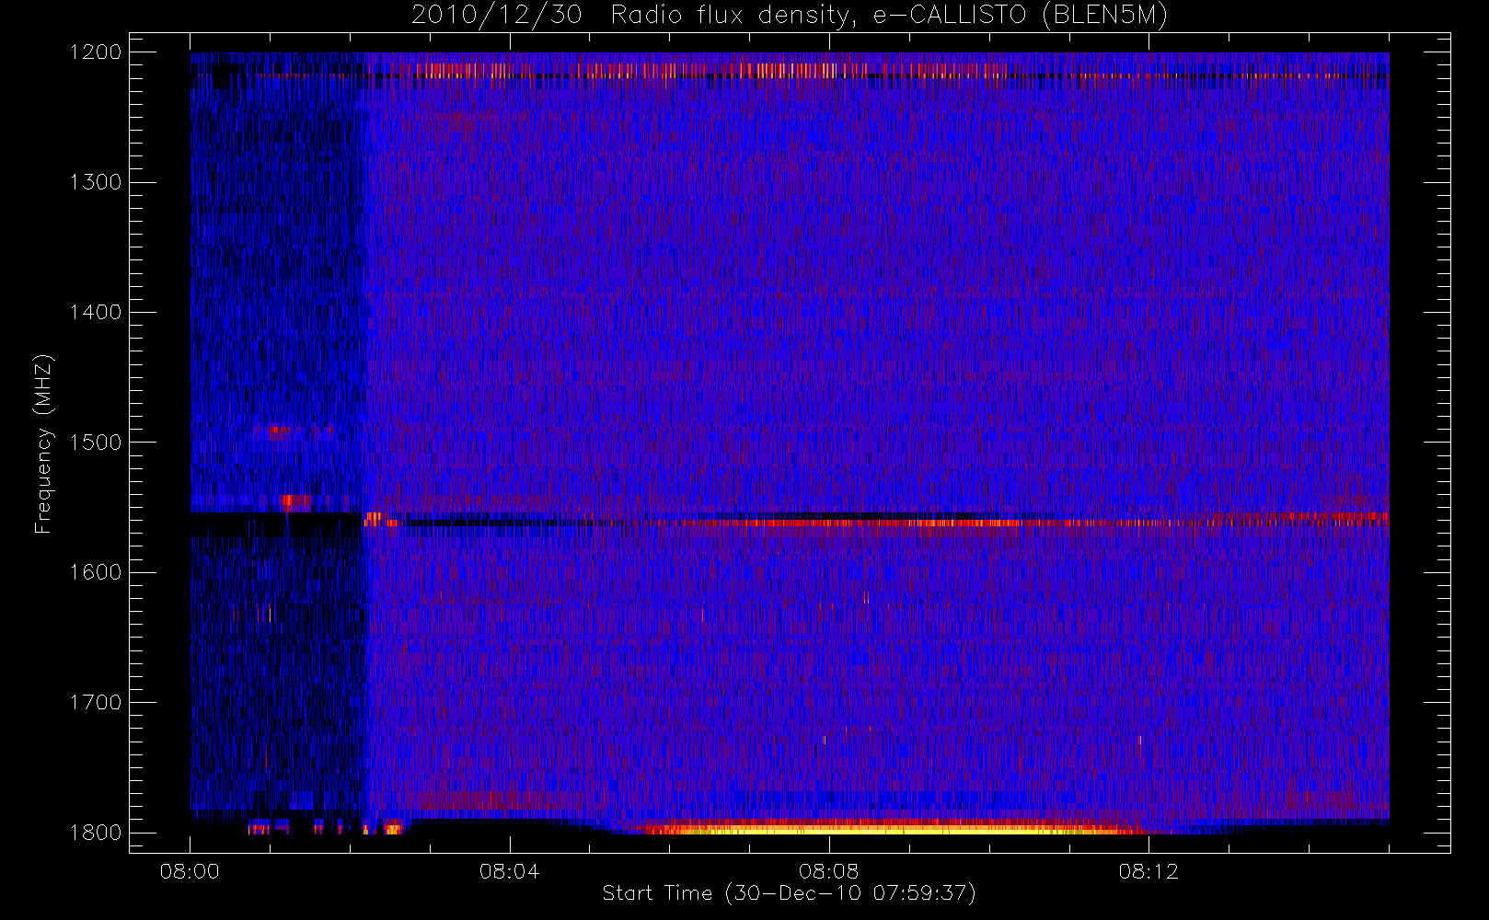
Task: Select the 1300 frequency tick label
Action: click(x=97, y=182)
